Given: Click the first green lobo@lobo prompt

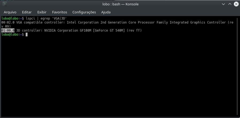Looking at the screenshot, I should pos(10,18).
